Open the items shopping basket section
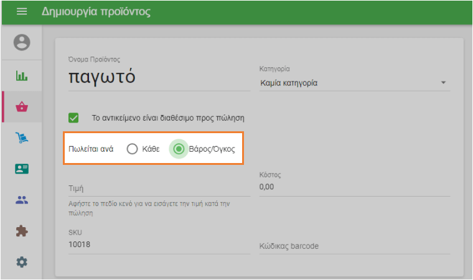Viewport: 473px width, 280px height. point(22,106)
